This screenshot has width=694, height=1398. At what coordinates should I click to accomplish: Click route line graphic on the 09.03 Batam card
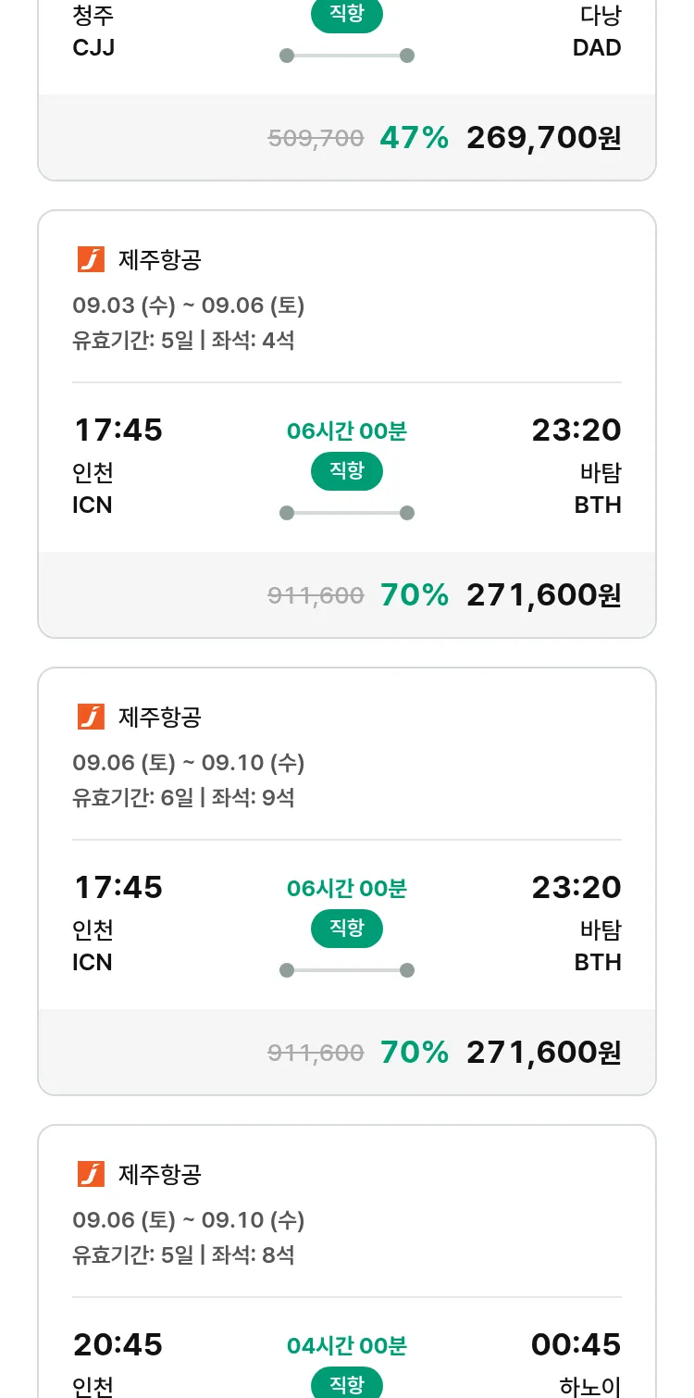click(x=346, y=513)
